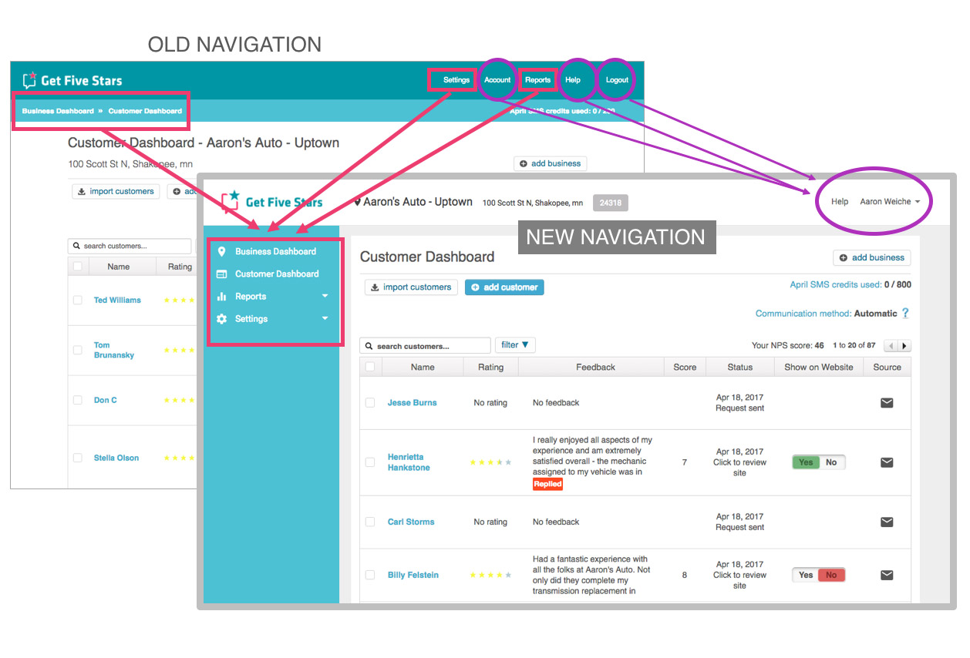Viewport: 970px width, 658px height.
Task: Click Henrietta Hankstone's star rating
Action: (x=490, y=462)
